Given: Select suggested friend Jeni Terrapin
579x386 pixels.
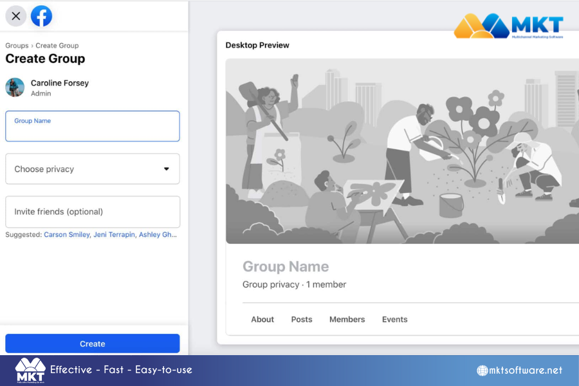Looking at the screenshot, I should click(x=114, y=235).
